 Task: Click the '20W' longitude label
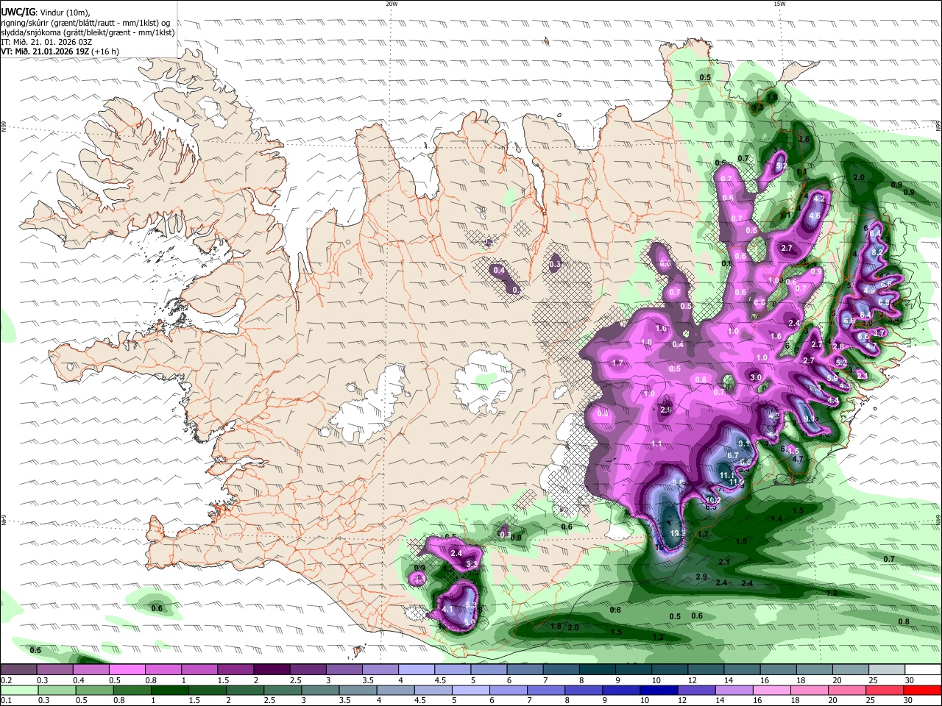392,4
